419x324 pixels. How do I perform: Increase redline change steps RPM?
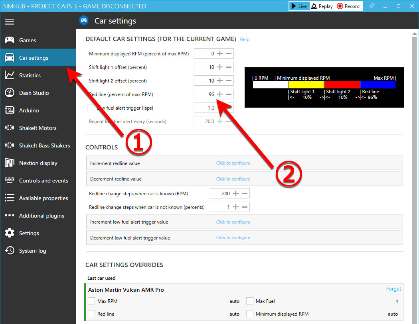(236, 193)
